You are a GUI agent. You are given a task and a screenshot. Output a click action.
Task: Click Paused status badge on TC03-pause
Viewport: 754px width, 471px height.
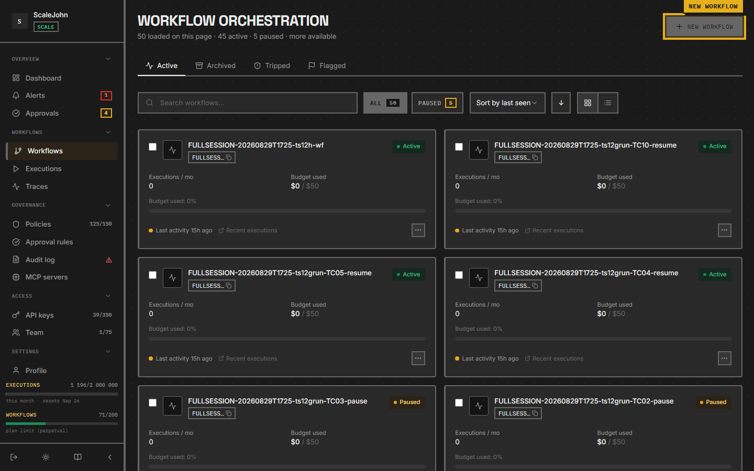407,402
